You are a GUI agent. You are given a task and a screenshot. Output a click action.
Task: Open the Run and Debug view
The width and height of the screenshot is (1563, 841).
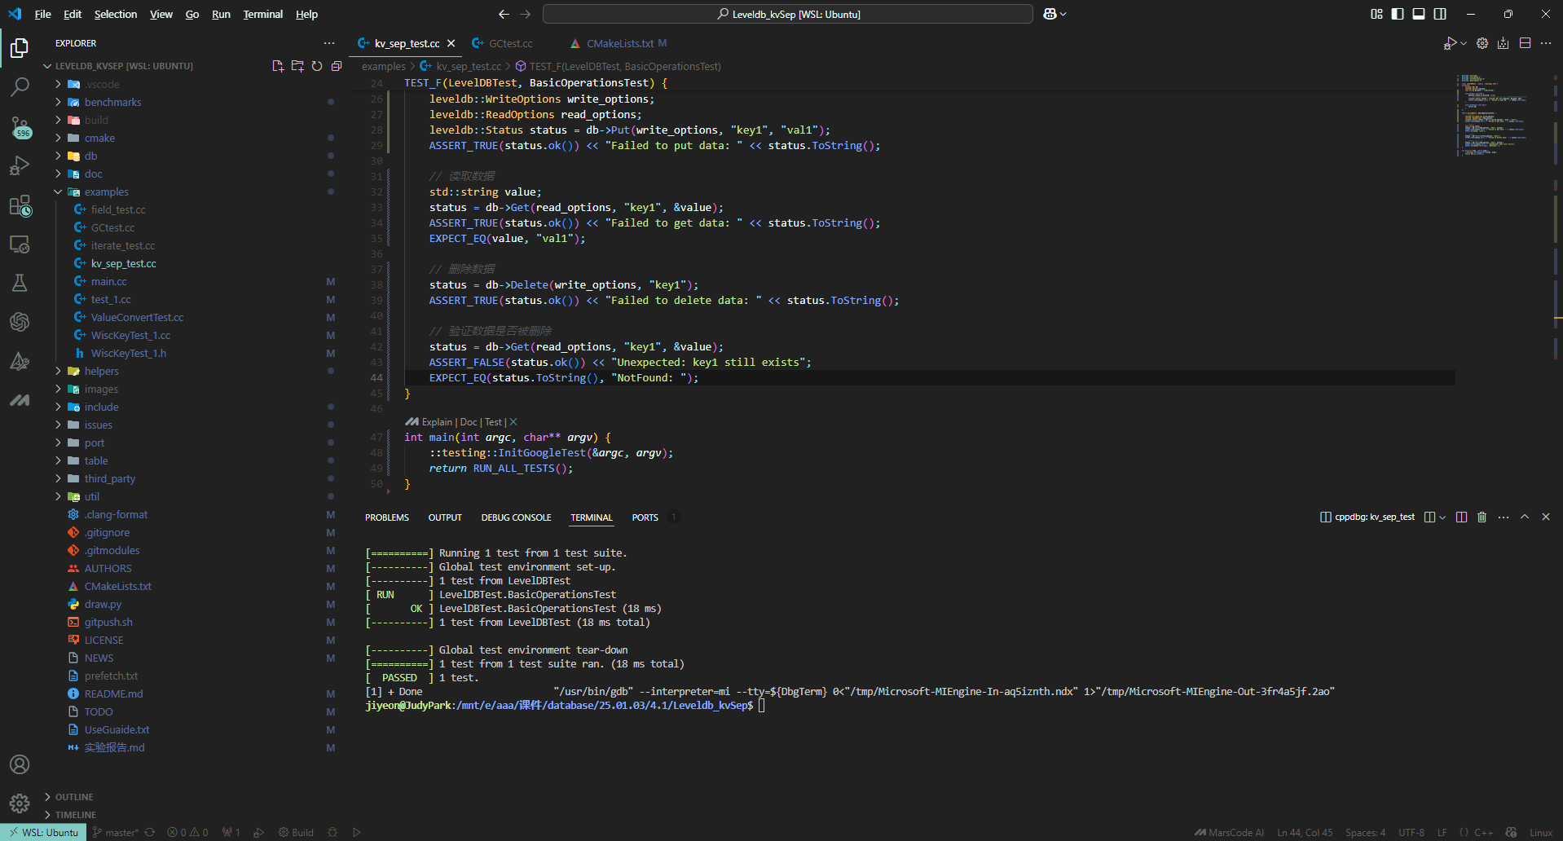tap(20, 165)
